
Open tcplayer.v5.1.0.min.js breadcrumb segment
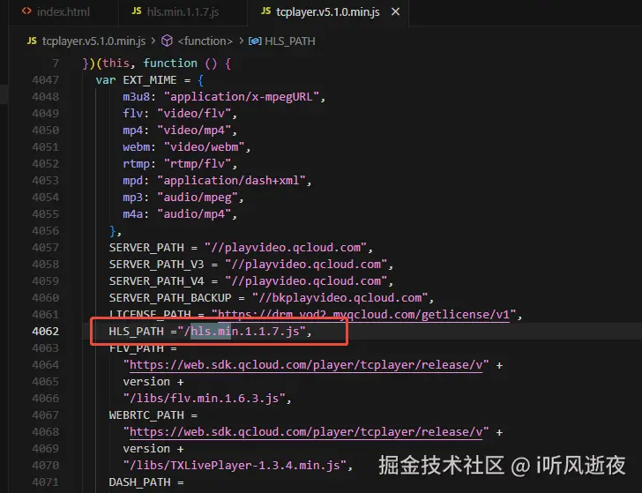click(93, 41)
